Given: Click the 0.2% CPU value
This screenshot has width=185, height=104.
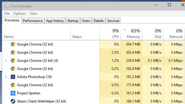Looking at the screenshot, I should 115,69.
